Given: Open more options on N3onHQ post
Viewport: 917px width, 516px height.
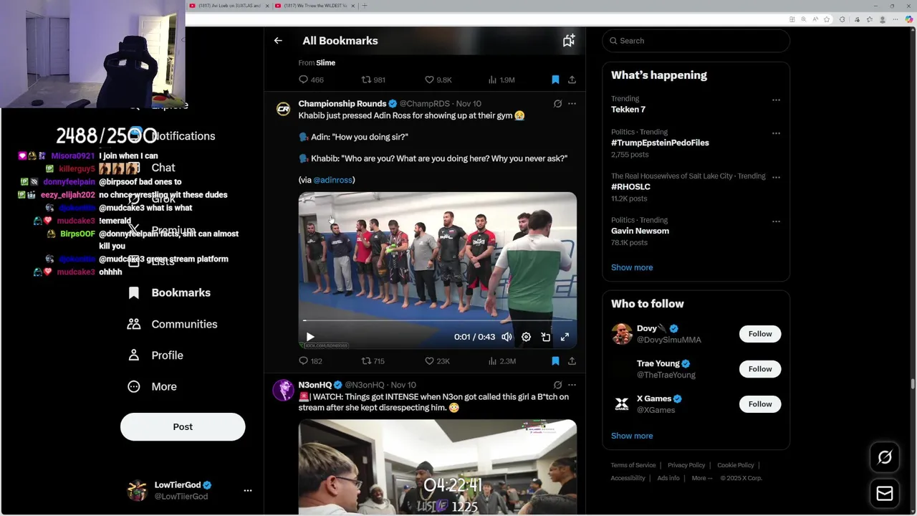Looking at the screenshot, I should click(572, 385).
